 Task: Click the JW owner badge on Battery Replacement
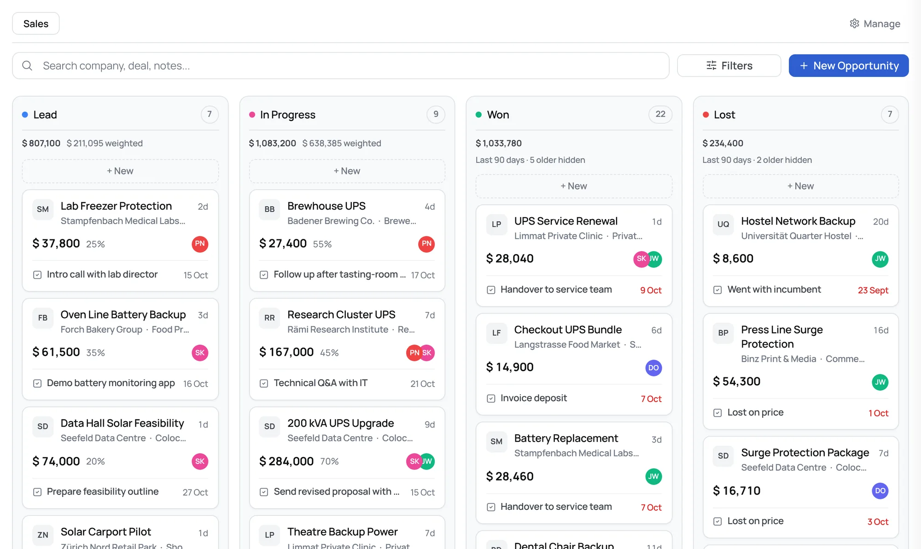(x=653, y=476)
